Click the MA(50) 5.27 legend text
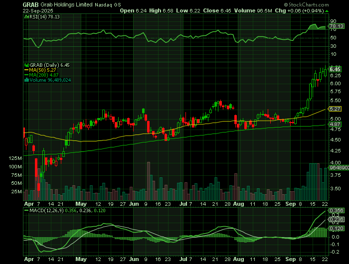This screenshot has height=264, width=349. click(42, 70)
